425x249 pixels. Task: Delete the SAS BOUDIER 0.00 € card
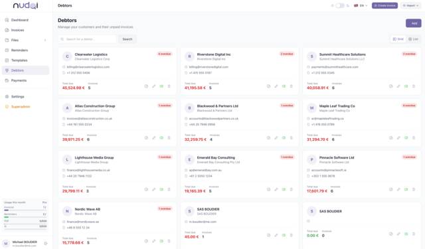[414, 234]
